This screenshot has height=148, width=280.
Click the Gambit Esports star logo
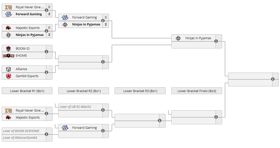coord(8,76)
